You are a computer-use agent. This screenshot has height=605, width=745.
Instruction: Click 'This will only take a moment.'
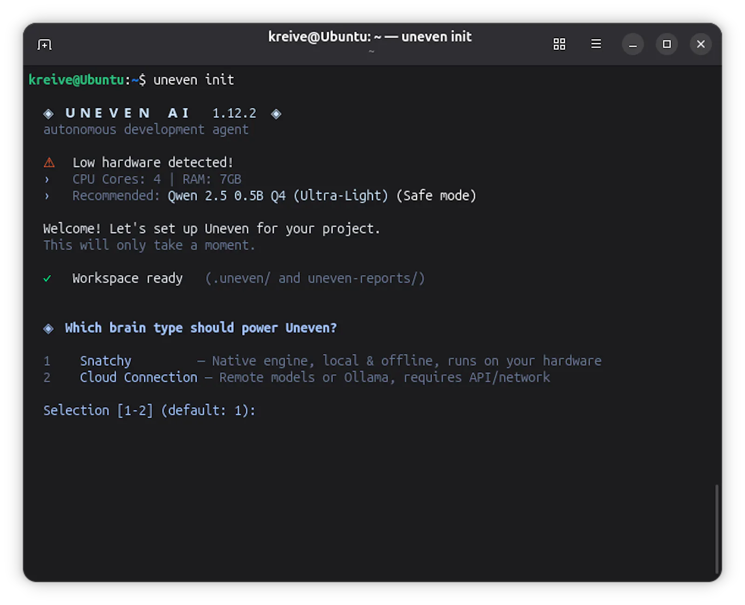click(x=149, y=245)
